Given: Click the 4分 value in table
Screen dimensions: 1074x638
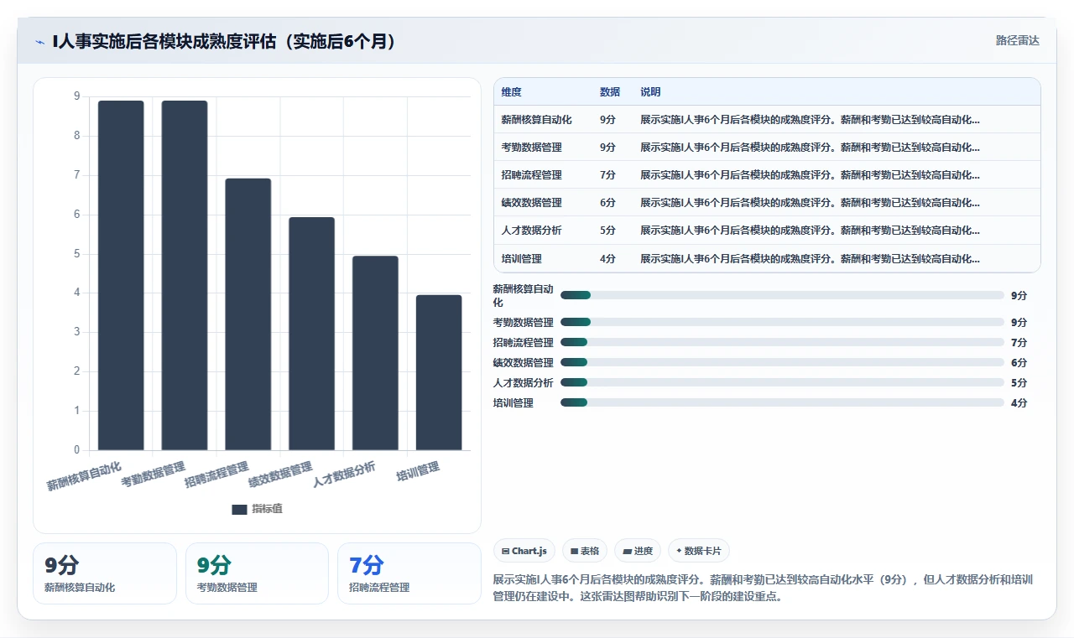Looking at the screenshot, I should click(607, 259).
